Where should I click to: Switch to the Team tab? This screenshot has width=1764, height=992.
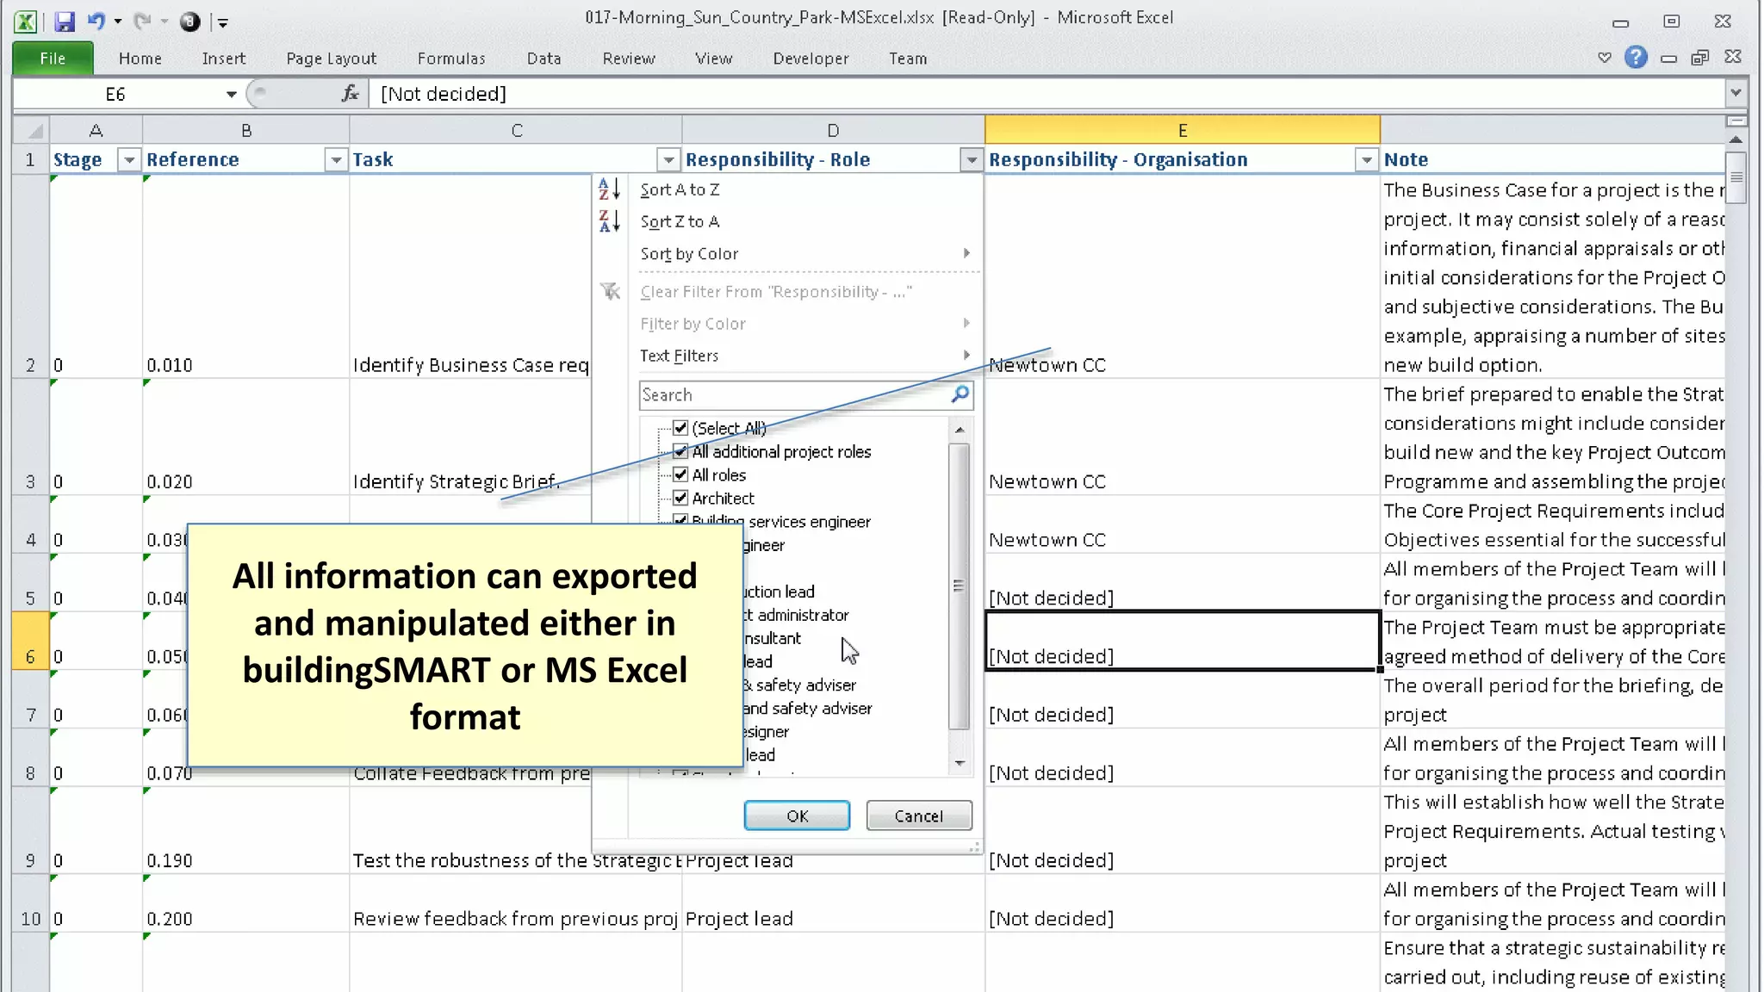tap(909, 59)
